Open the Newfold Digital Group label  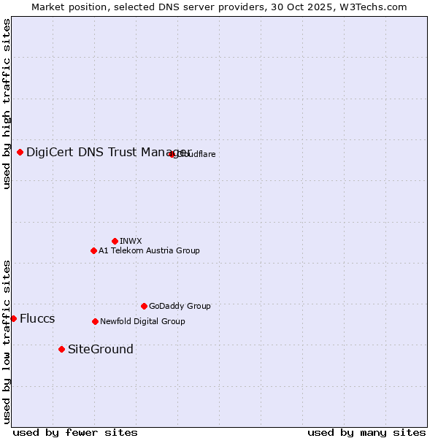click(142, 321)
